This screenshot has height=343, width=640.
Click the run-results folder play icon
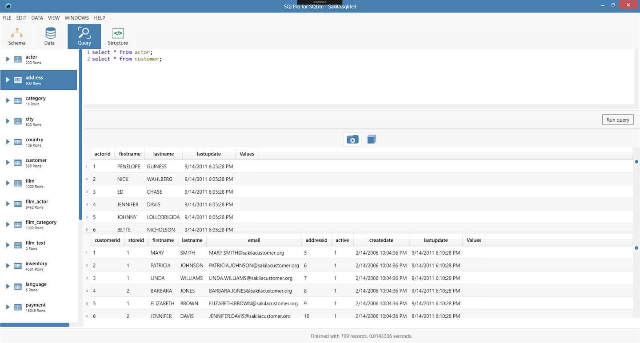pyautogui.click(x=352, y=140)
